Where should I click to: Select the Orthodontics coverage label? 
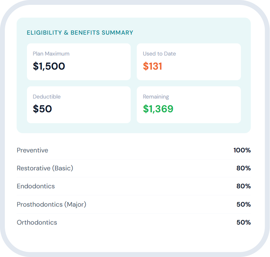tap(37, 222)
